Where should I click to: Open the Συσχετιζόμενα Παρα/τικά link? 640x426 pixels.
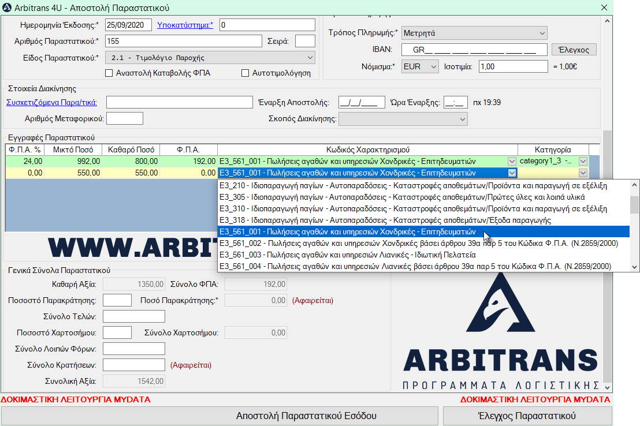pos(52,102)
